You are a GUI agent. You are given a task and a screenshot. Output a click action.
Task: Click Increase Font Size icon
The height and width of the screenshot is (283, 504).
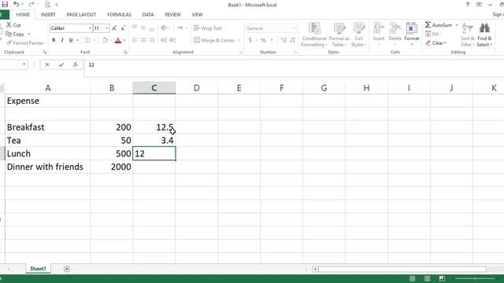coord(114,28)
